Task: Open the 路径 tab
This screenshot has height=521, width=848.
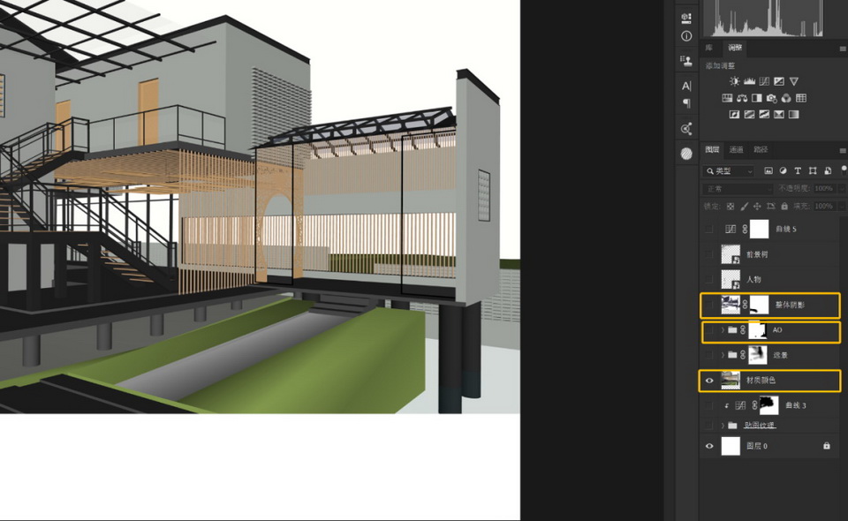Action: tap(761, 149)
